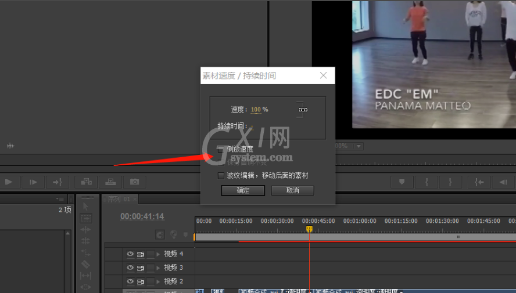Toggle track lock box for 视频 3
516x293 pixels.
150,267
